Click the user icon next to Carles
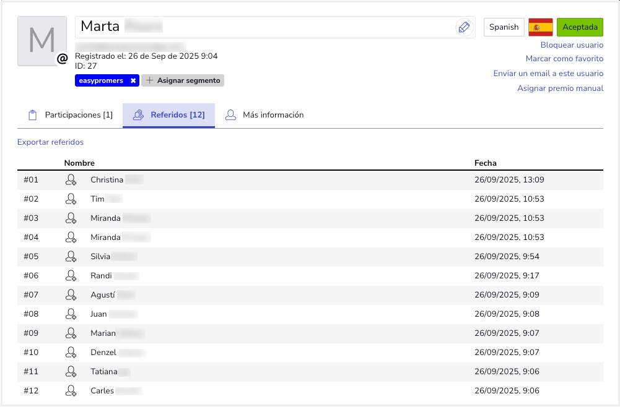Image resolution: width=620 pixels, height=407 pixels. (x=71, y=391)
